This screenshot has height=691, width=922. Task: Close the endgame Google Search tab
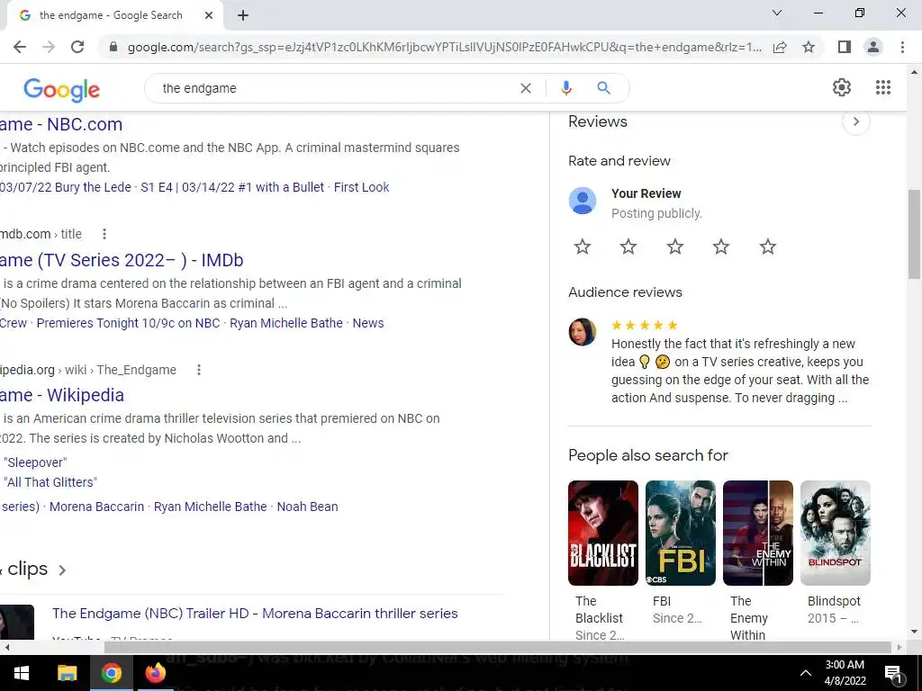click(x=209, y=15)
